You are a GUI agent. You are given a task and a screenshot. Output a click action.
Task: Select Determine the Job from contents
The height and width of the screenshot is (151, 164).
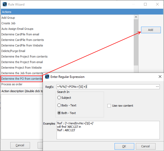point(22,73)
